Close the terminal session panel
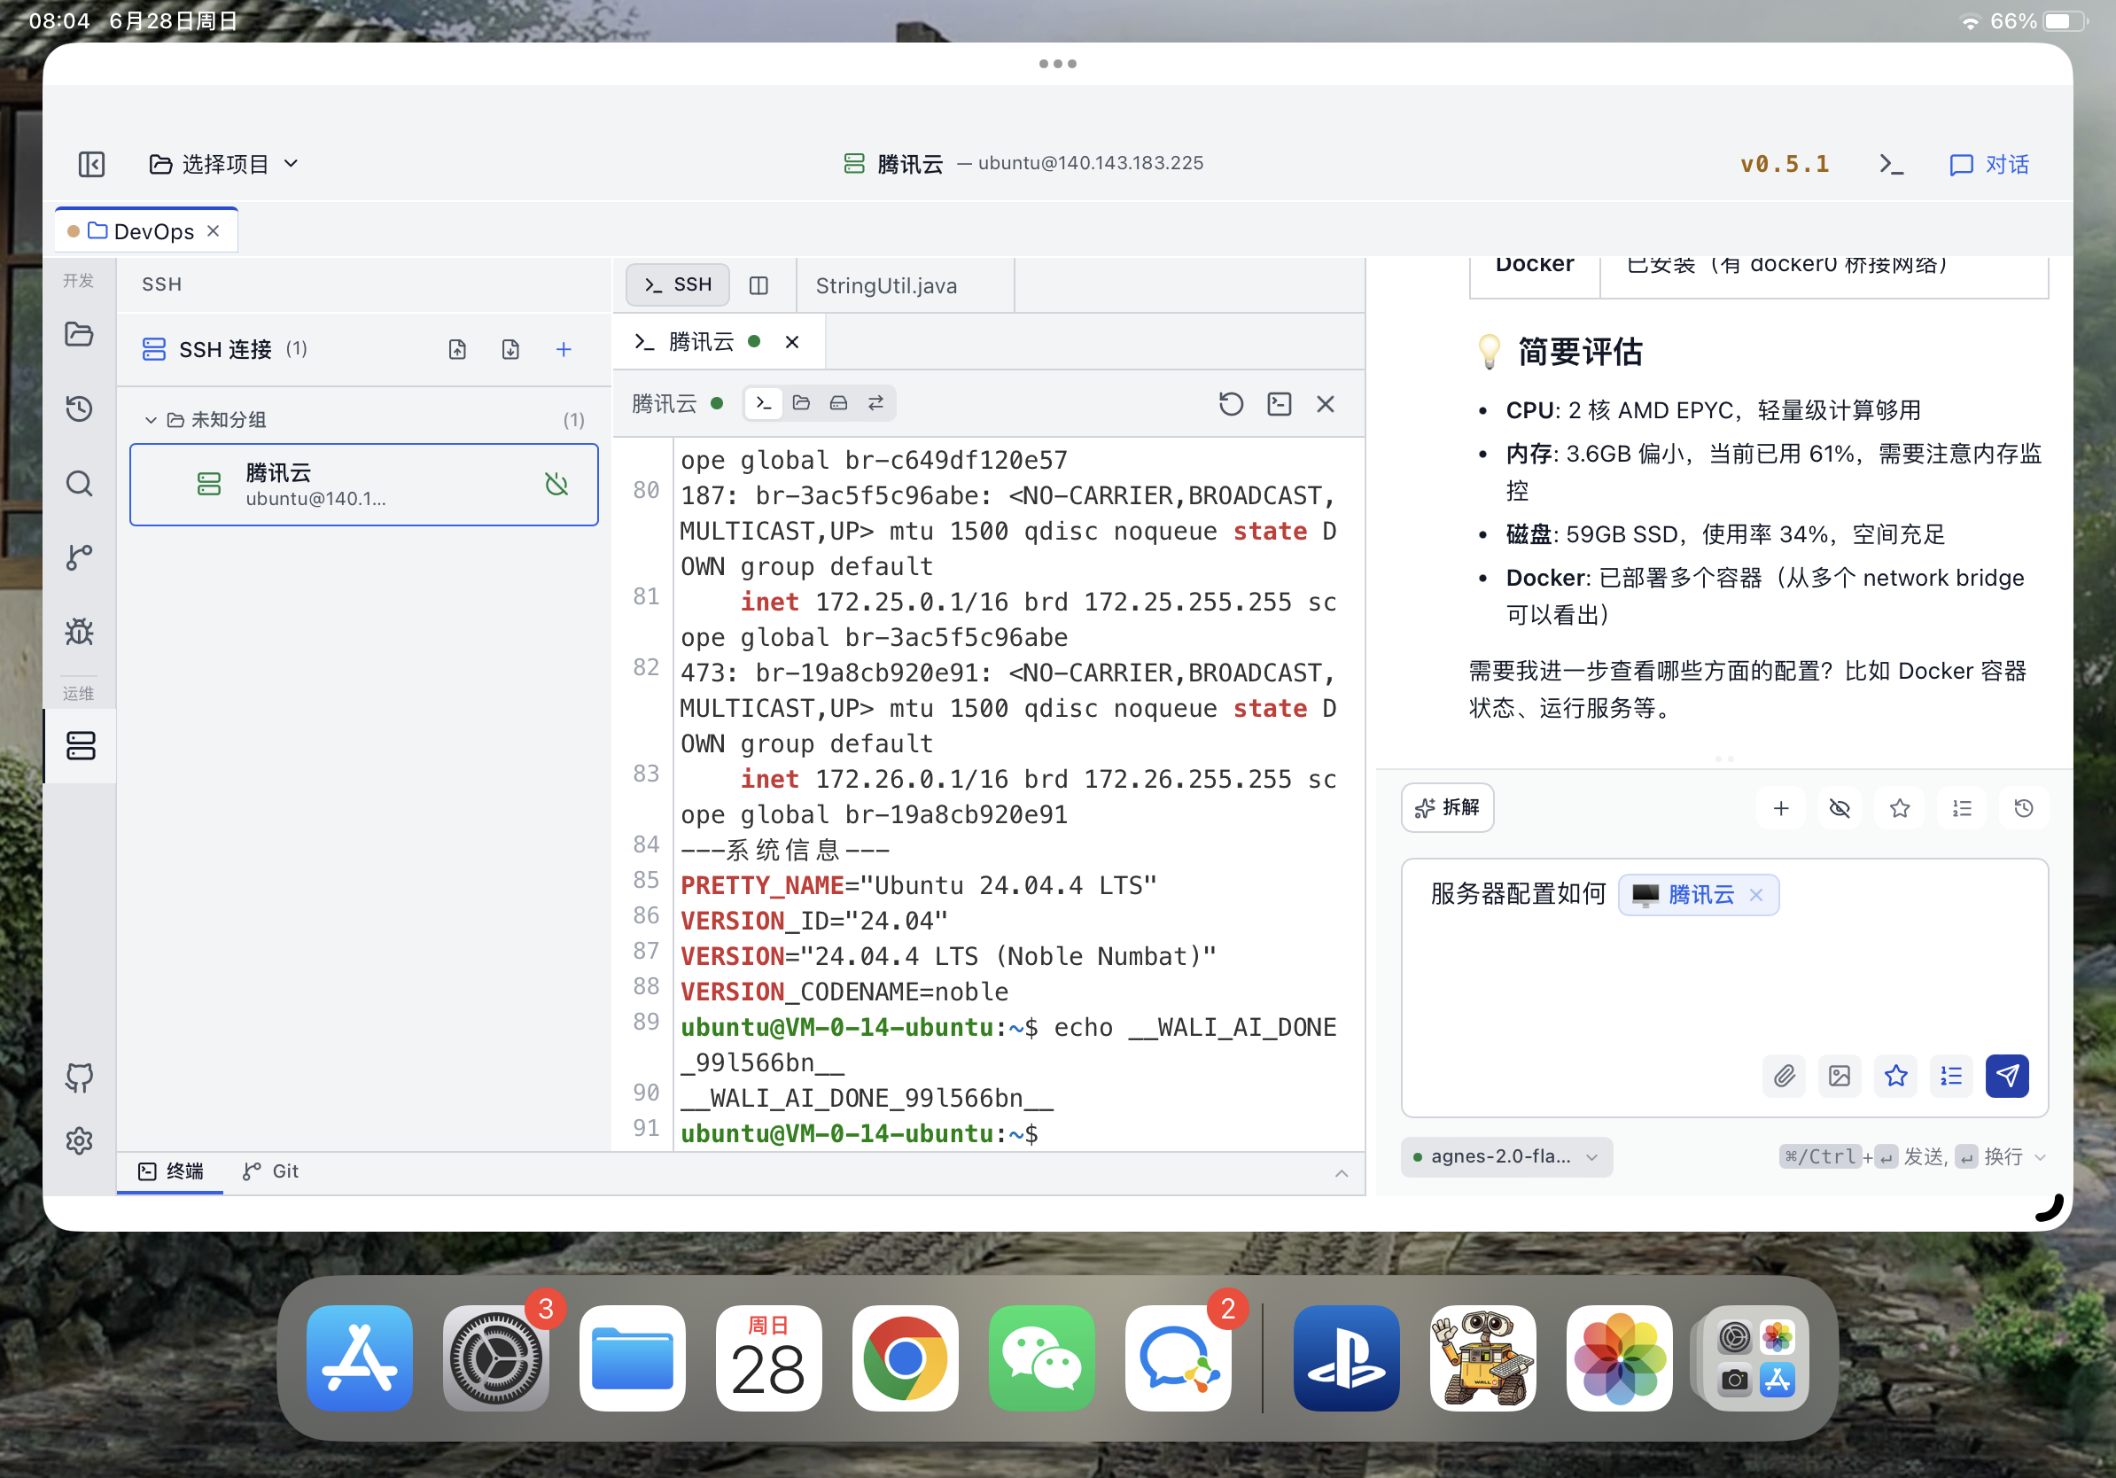The height and width of the screenshot is (1478, 2116). [x=1326, y=403]
